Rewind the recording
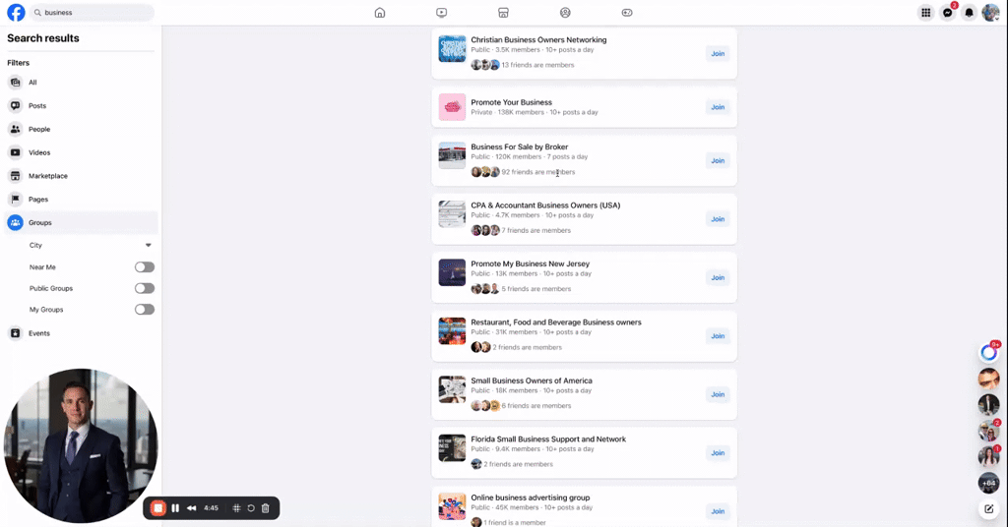 pyautogui.click(x=192, y=507)
